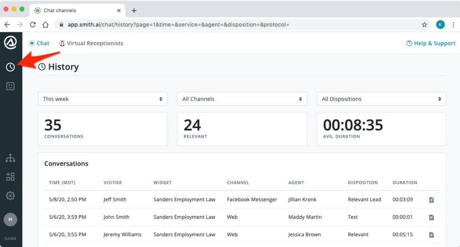This screenshot has width=460, height=247.
Task: Click the 5/6/20, 3:55 PM timestamp
Action: [67, 235]
